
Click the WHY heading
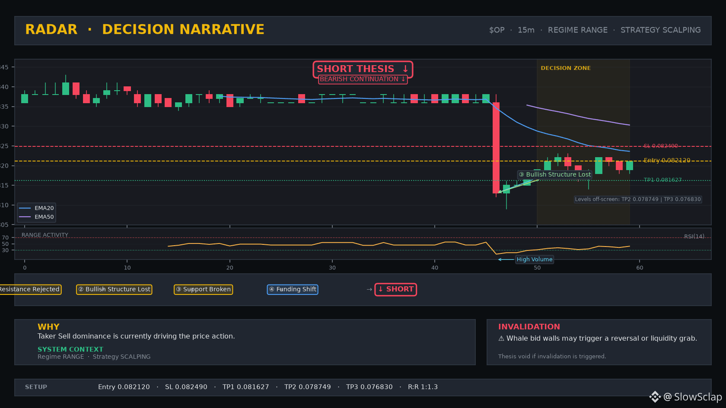[48, 327]
